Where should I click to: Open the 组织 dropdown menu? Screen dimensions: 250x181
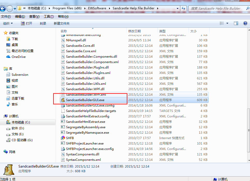(8, 24)
